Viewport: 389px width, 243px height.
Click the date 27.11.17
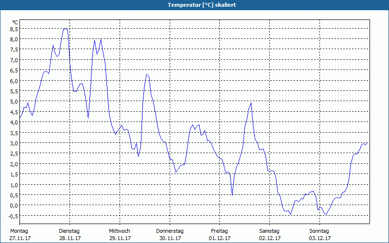coord(20,238)
